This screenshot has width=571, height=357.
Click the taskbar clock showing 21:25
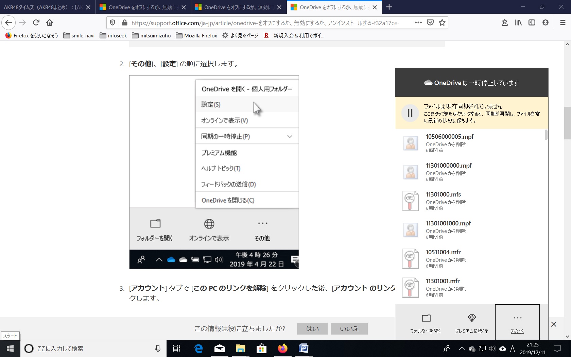click(x=533, y=348)
